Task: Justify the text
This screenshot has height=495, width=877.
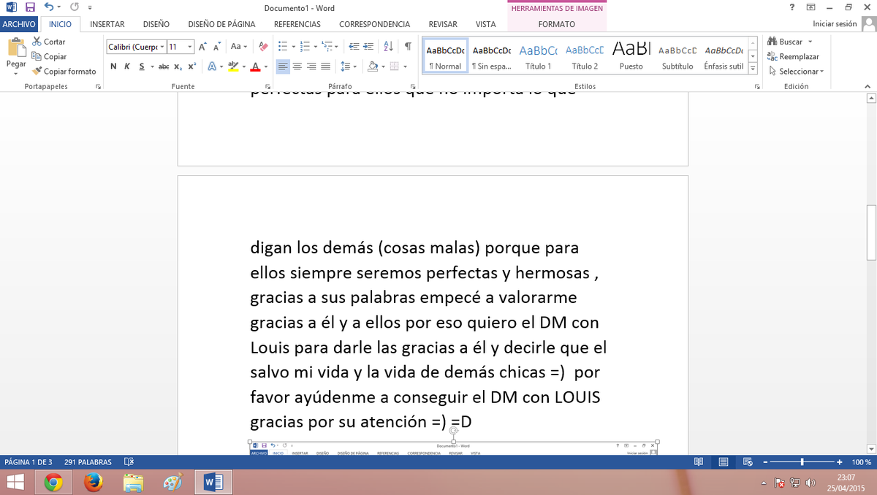Action: tap(326, 66)
